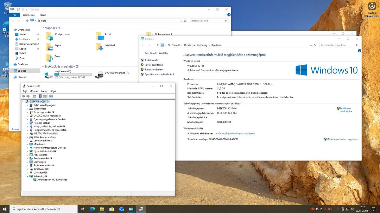The height and width of the screenshot is (213, 380).
Task: Switch to Nézet ribbon tab in Explorer
Action: click(43, 15)
